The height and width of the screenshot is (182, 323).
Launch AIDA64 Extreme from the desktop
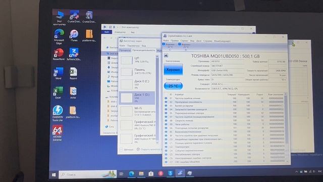point(57,133)
